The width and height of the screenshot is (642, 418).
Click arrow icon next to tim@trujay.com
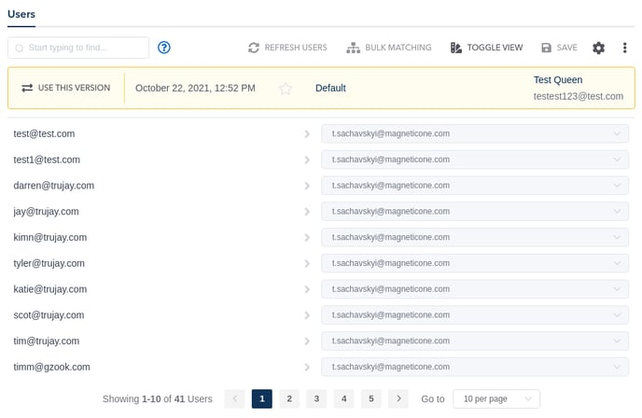pyautogui.click(x=307, y=341)
